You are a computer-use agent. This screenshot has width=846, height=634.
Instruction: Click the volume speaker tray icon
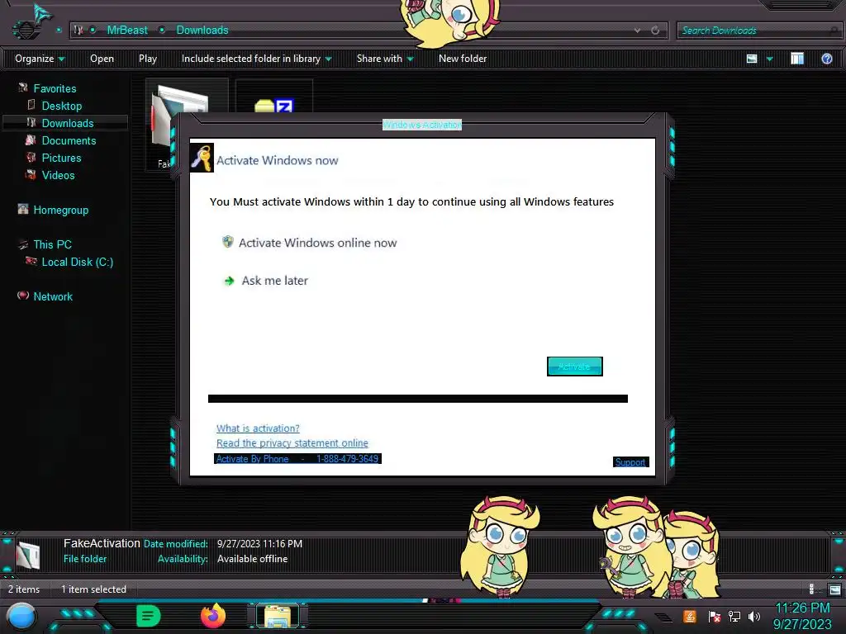point(753,616)
